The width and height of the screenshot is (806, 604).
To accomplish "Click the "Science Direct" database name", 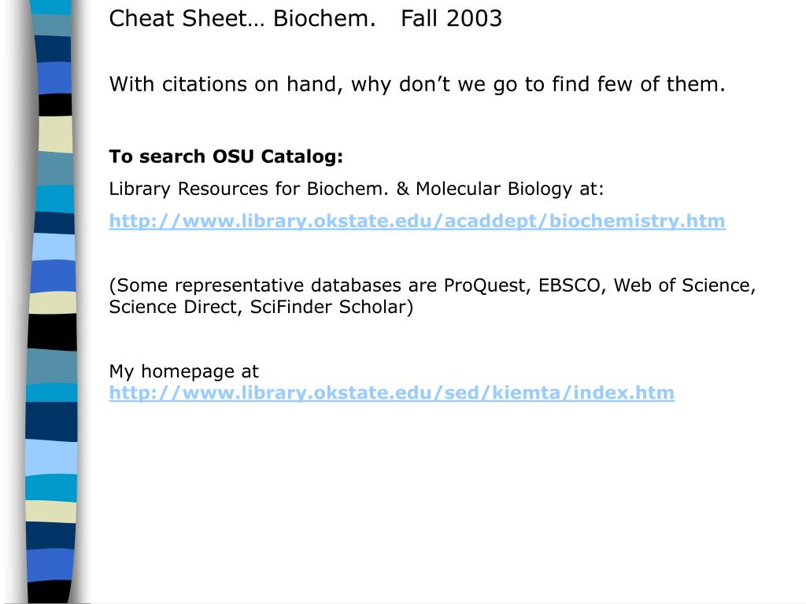I will [173, 308].
